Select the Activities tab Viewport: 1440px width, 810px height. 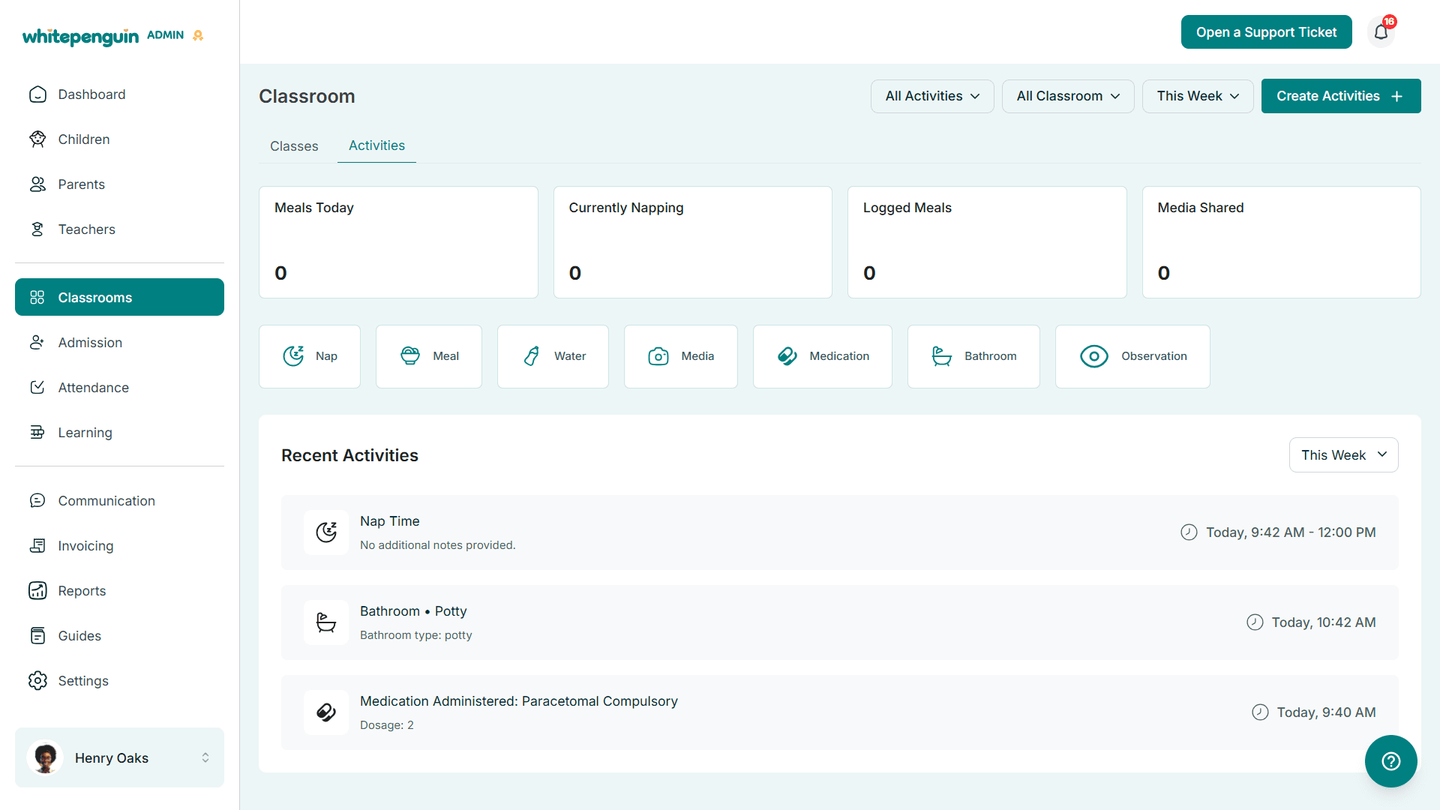click(376, 145)
